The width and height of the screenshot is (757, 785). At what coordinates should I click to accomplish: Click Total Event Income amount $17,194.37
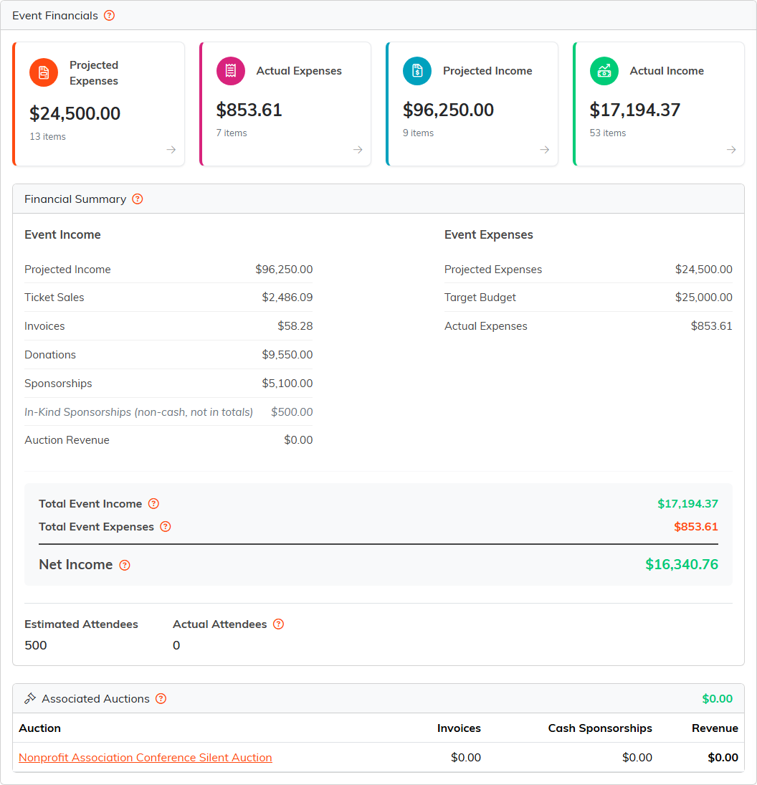[688, 504]
